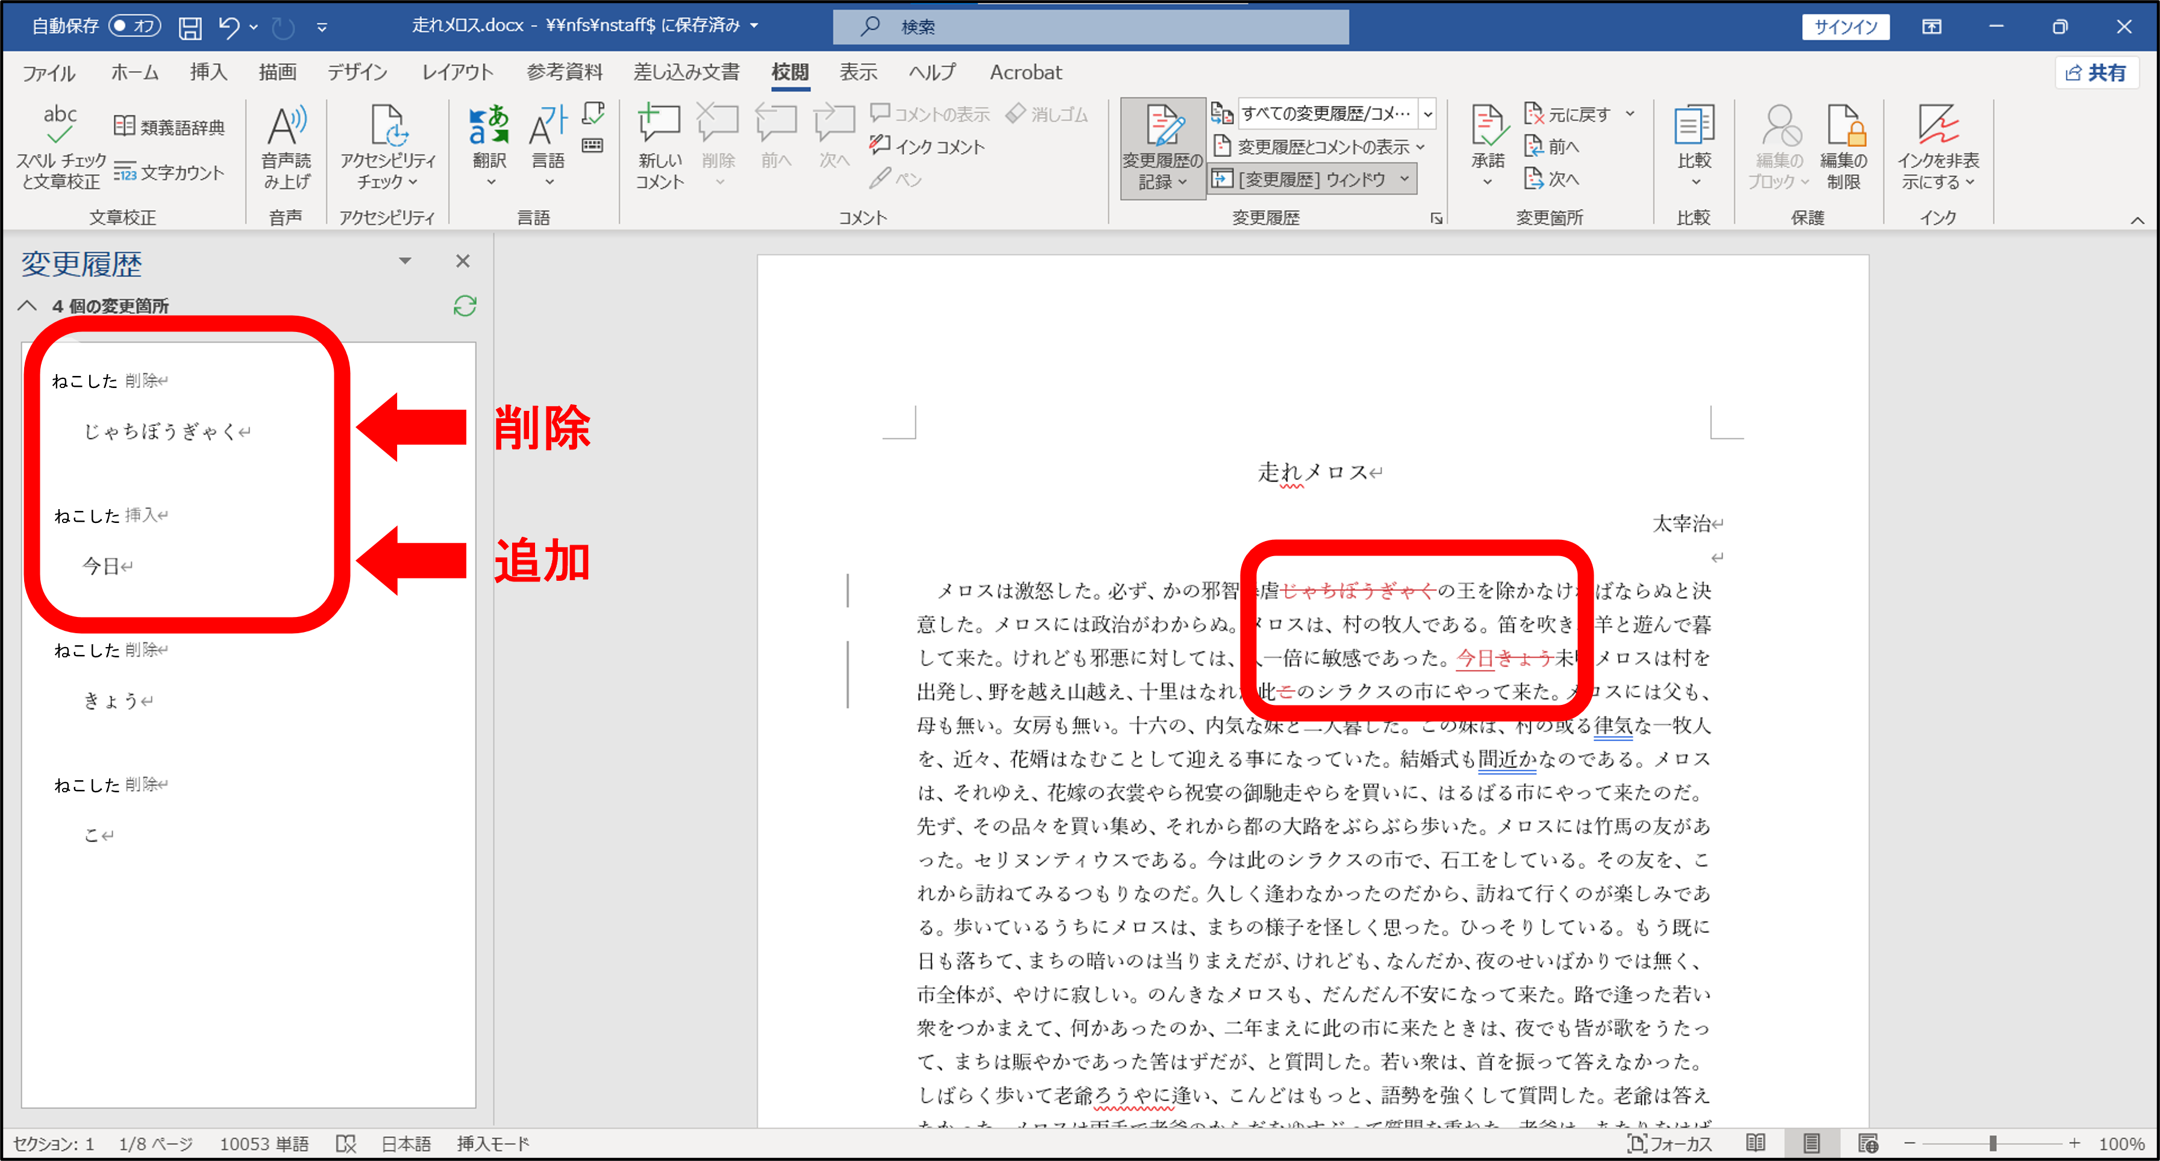Toggle the Reviewing Pane (変更履歴ウィンドウ) button
2160x1161 pixels.
(x=1302, y=178)
